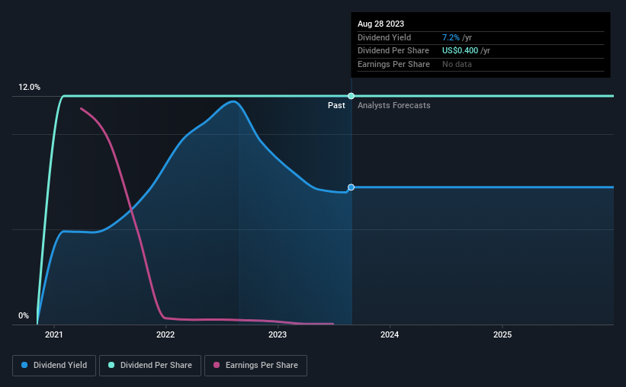
Task: Click the 2024 x-axis label
Action: [390, 334]
